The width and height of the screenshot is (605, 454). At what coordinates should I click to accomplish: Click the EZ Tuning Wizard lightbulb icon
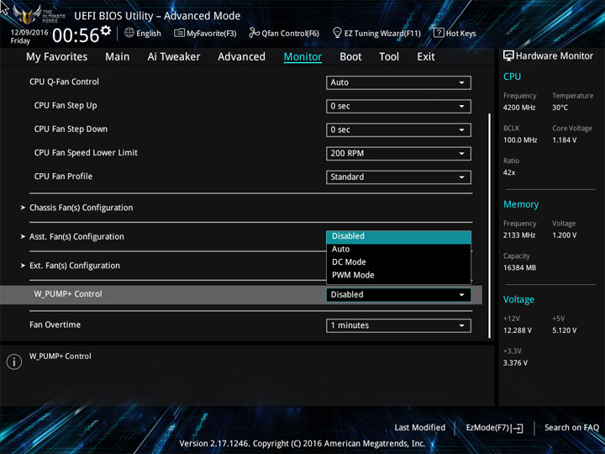click(337, 33)
